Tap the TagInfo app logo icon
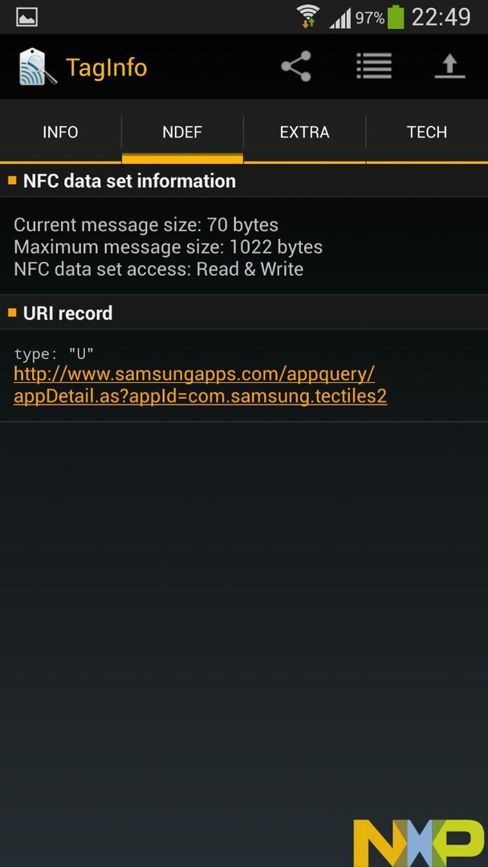 tap(38, 67)
